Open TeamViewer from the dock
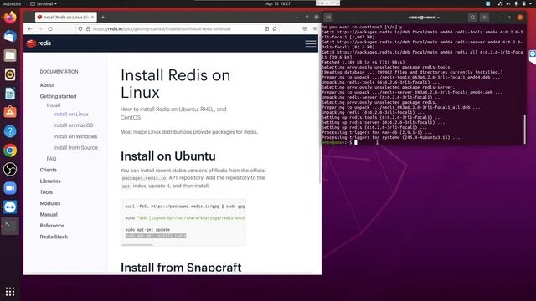This screenshot has width=536, height=301. coord(10,207)
